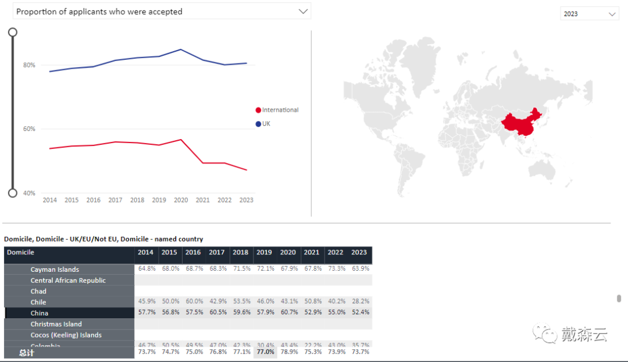Click the UK legend blue dot
The width and height of the screenshot is (628, 362).
click(x=258, y=124)
